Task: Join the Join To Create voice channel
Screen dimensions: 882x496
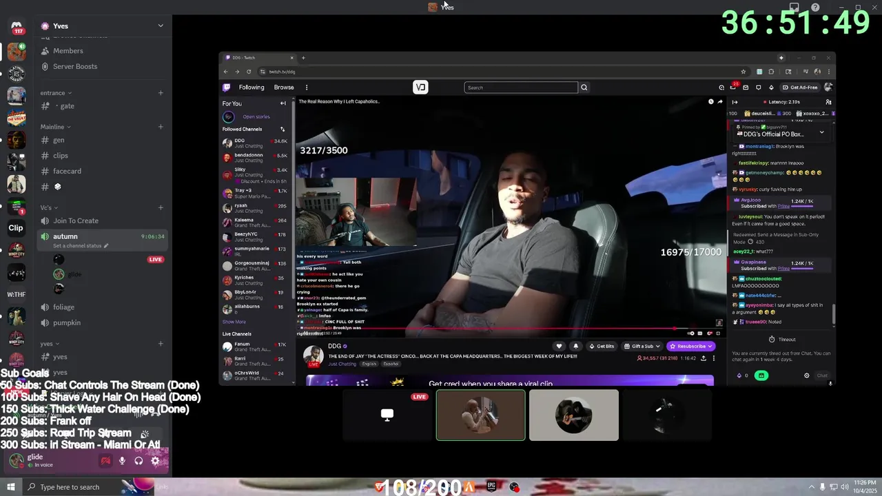Action: point(103,220)
